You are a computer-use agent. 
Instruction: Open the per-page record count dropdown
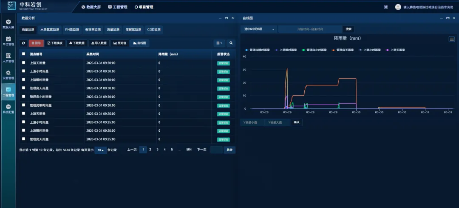(100, 150)
